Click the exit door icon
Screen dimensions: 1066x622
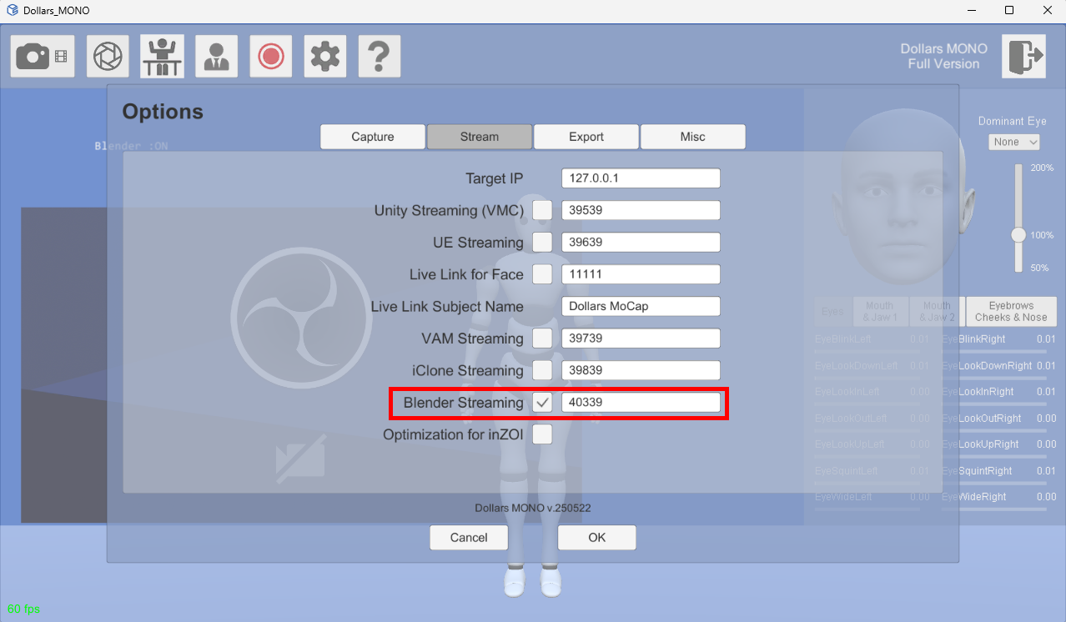1023,57
